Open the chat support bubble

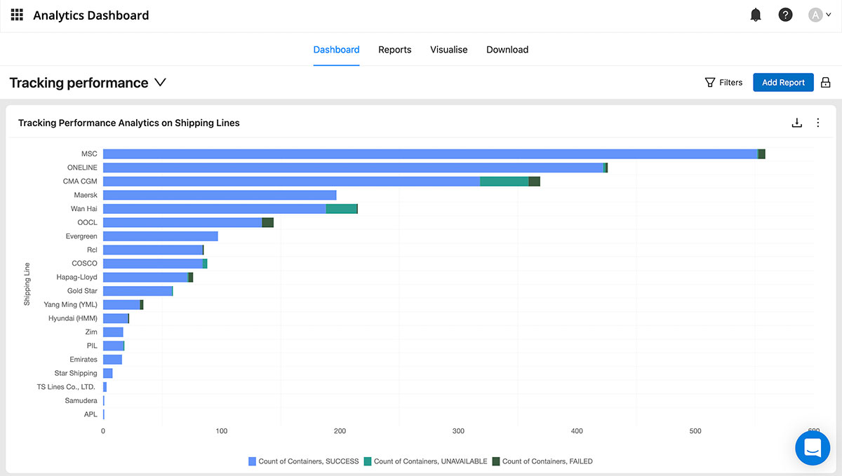click(x=813, y=447)
